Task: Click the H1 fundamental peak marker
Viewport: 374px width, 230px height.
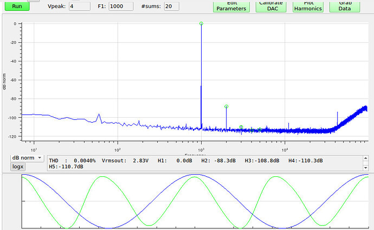Action: [201, 23]
